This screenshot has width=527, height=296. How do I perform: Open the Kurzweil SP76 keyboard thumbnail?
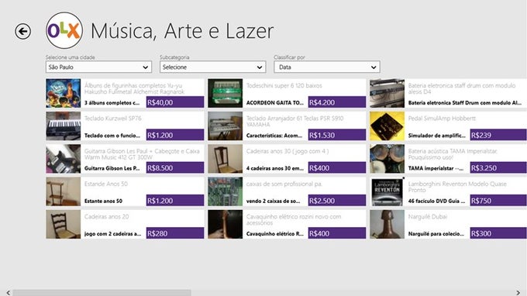[64, 126]
